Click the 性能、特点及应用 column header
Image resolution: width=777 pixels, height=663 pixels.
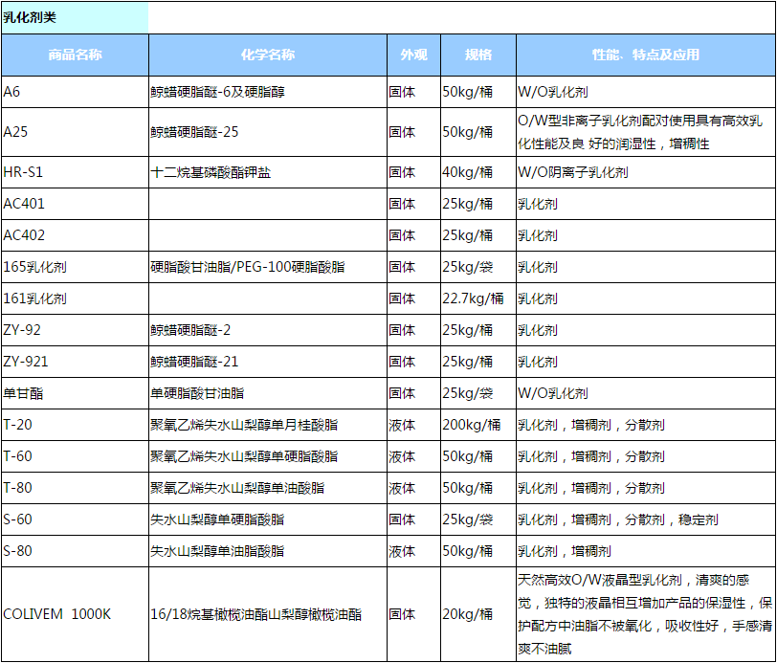tap(646, 55)
